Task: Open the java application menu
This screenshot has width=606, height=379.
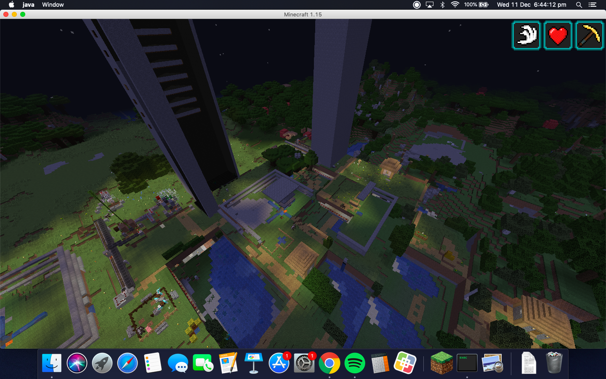Action: 28,5
